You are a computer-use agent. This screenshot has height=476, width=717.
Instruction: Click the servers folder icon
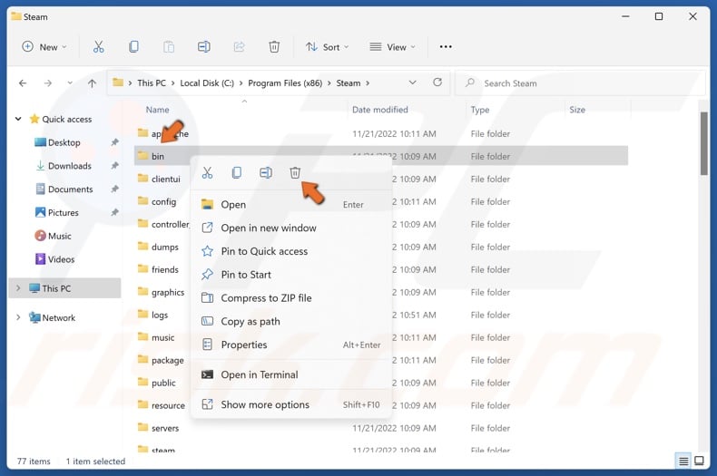(x=142, y=427)
